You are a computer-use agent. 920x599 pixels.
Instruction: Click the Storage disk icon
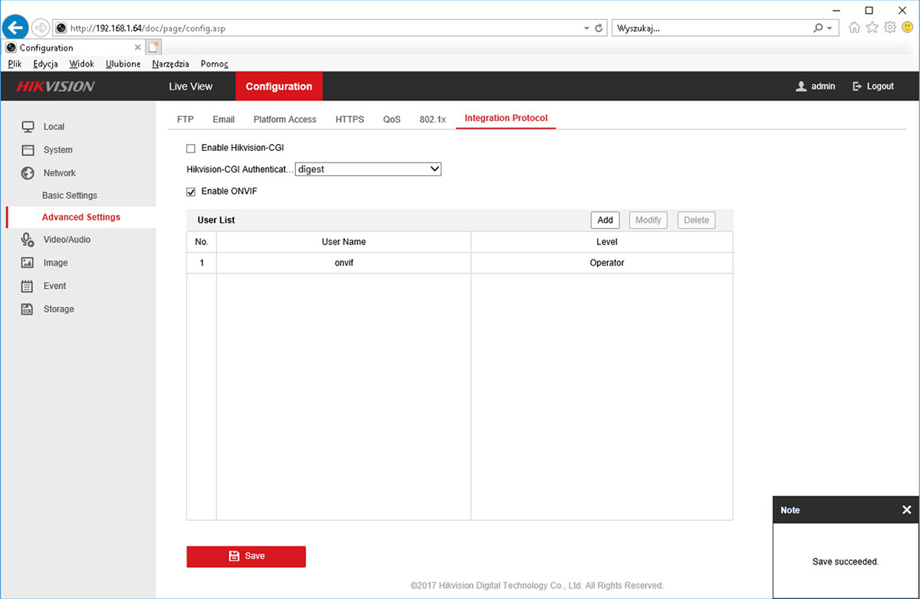coord(28,309)
